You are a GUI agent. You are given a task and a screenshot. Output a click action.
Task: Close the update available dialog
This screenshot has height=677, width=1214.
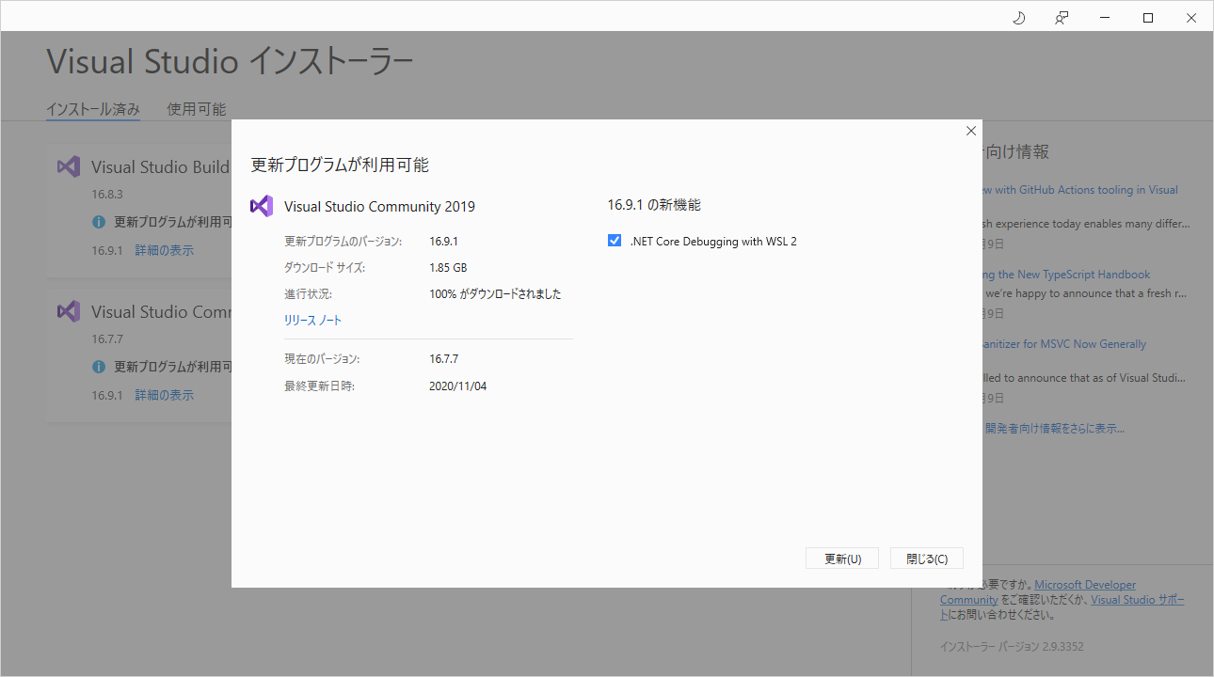pyautogui.click(x=971, y=132)
